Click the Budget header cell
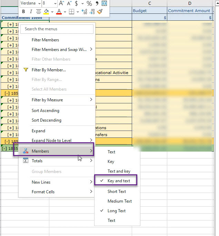219x236 pixels. [149, 11]
